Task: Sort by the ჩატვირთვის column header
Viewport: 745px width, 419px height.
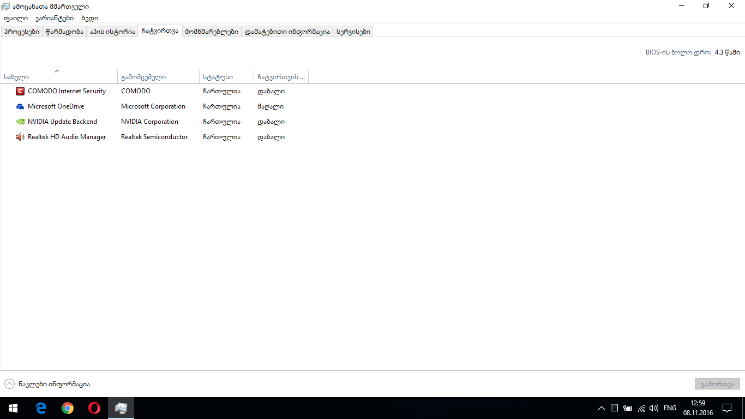Action: 281,77
